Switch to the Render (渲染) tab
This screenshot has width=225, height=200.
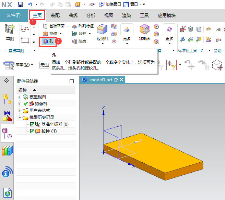click(x=127, y=15)
